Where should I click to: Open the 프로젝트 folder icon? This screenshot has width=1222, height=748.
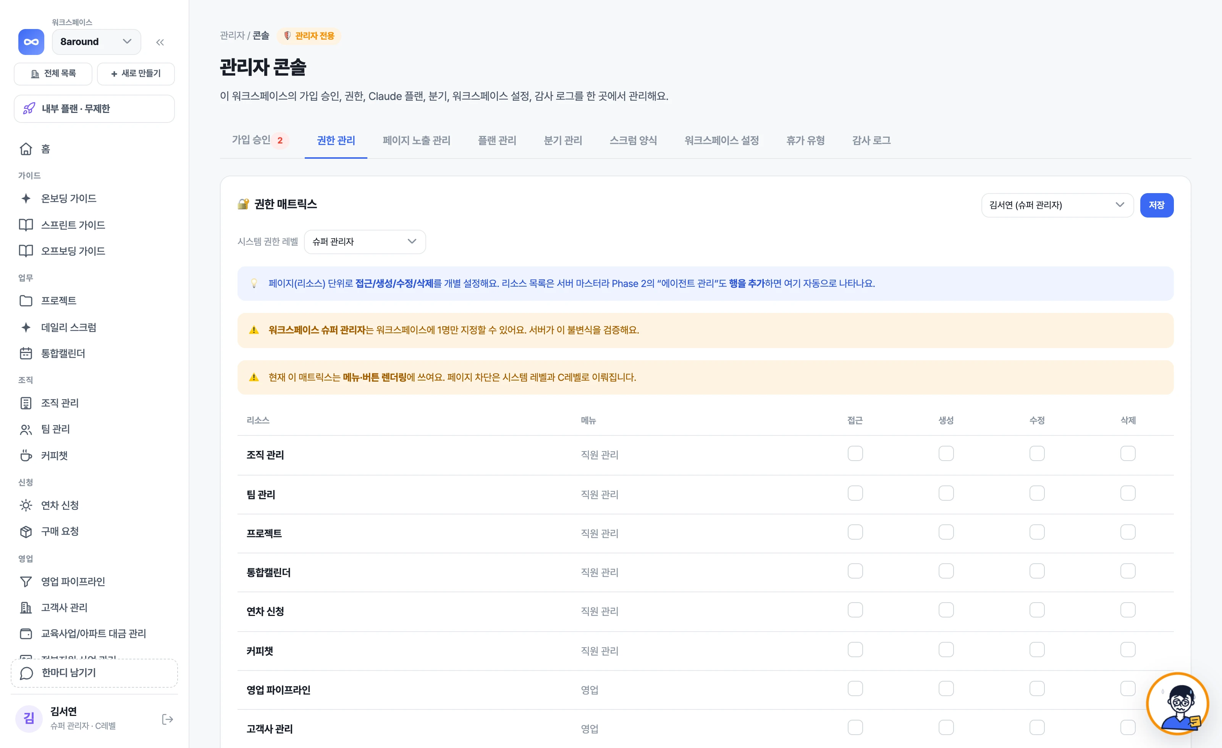tap(26, 300)
